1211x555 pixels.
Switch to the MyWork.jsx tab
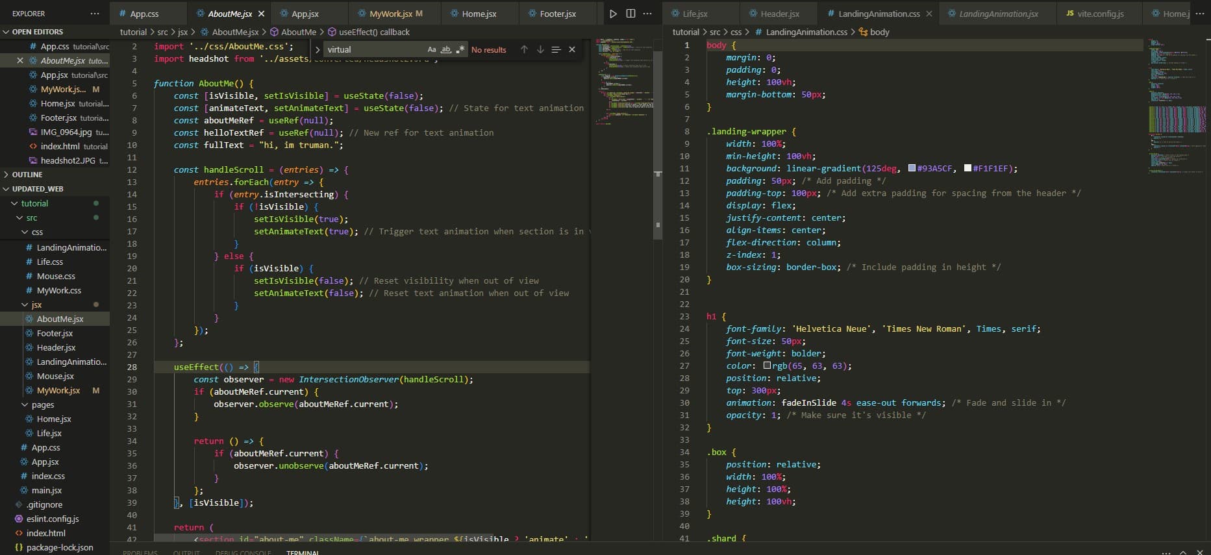pyautogui.click(x=395, y=13)
